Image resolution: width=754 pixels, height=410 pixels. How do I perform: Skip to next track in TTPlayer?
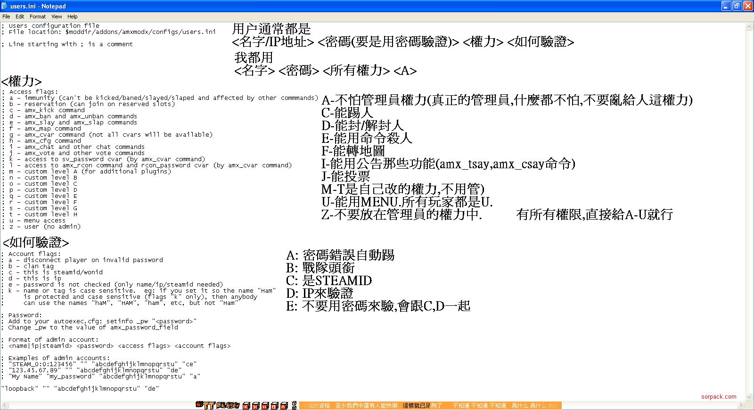point(255,406)
